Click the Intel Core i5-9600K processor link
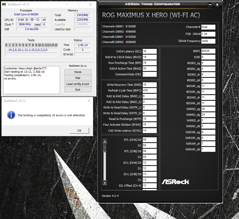The image size is (239, 219). 26,14
